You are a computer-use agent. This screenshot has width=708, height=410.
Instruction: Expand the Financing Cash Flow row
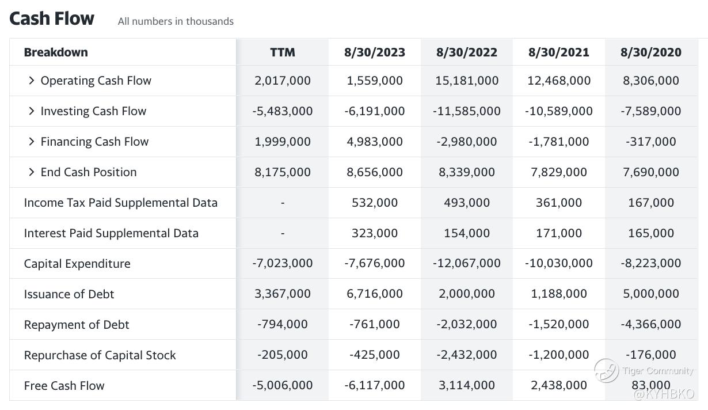[32, 142]
